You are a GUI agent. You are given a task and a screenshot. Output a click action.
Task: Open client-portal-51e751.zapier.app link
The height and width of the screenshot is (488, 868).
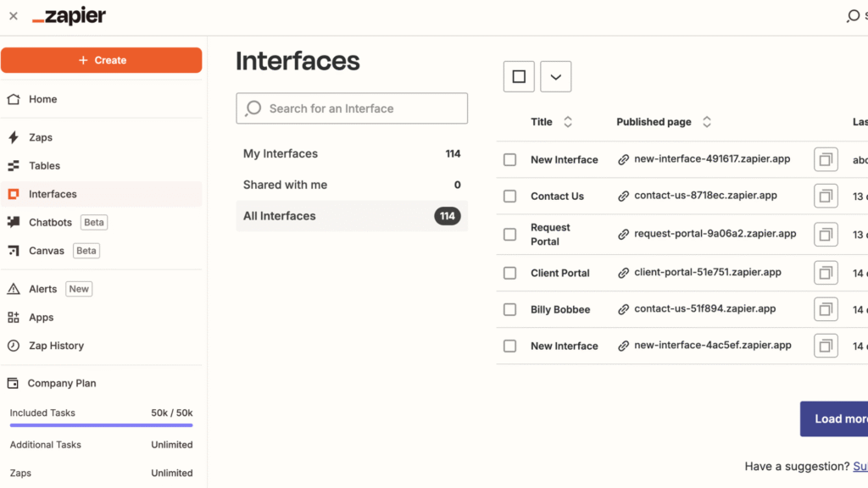tap(708, 272)
